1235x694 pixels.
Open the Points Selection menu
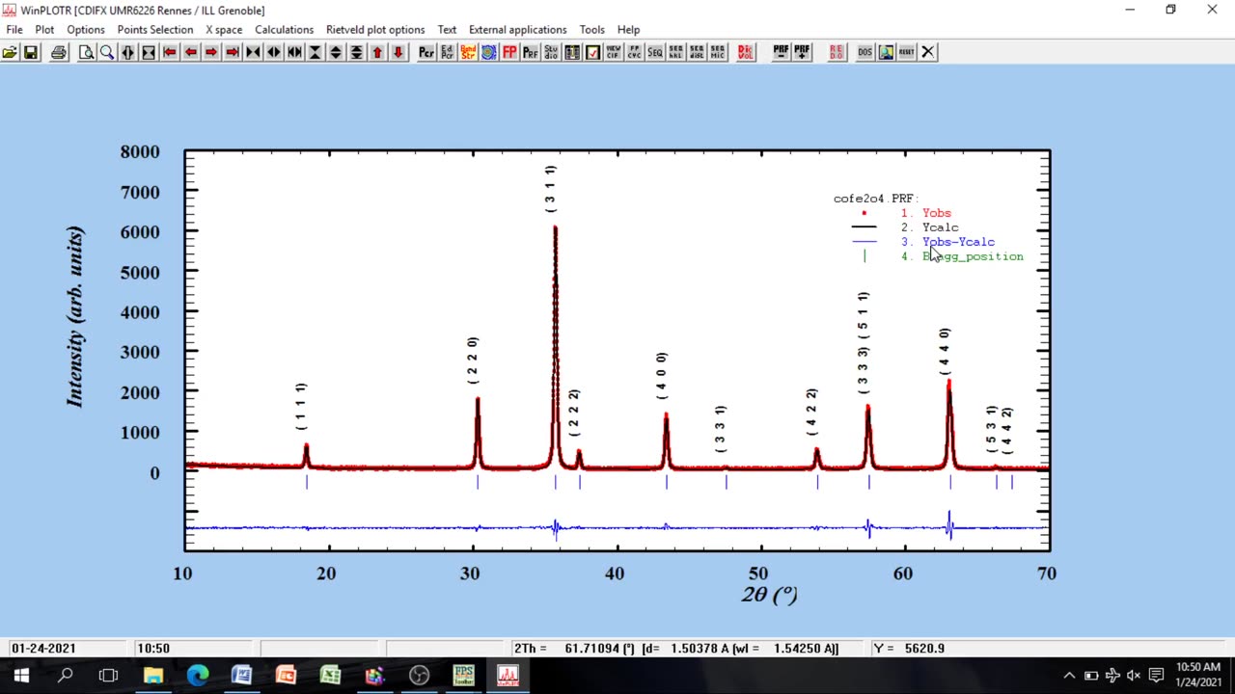[155, 30]
